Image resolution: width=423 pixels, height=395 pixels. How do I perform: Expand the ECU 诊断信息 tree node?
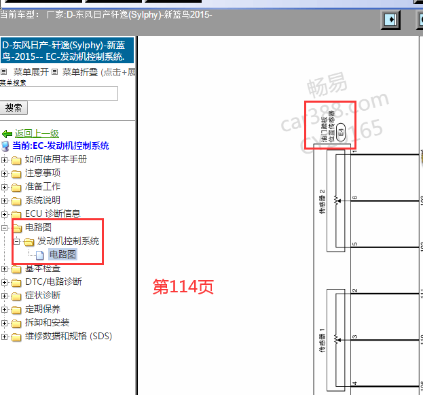point(5,214)
